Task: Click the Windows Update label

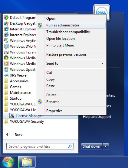Action: pyautogui.click(x=23, y=70)
